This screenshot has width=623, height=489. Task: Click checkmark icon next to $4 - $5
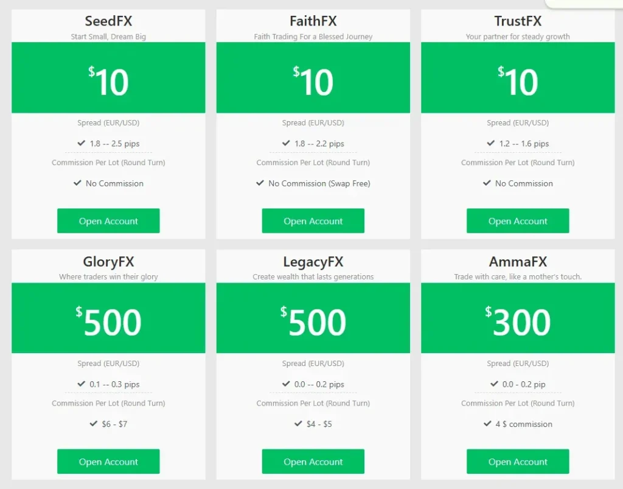298,423
